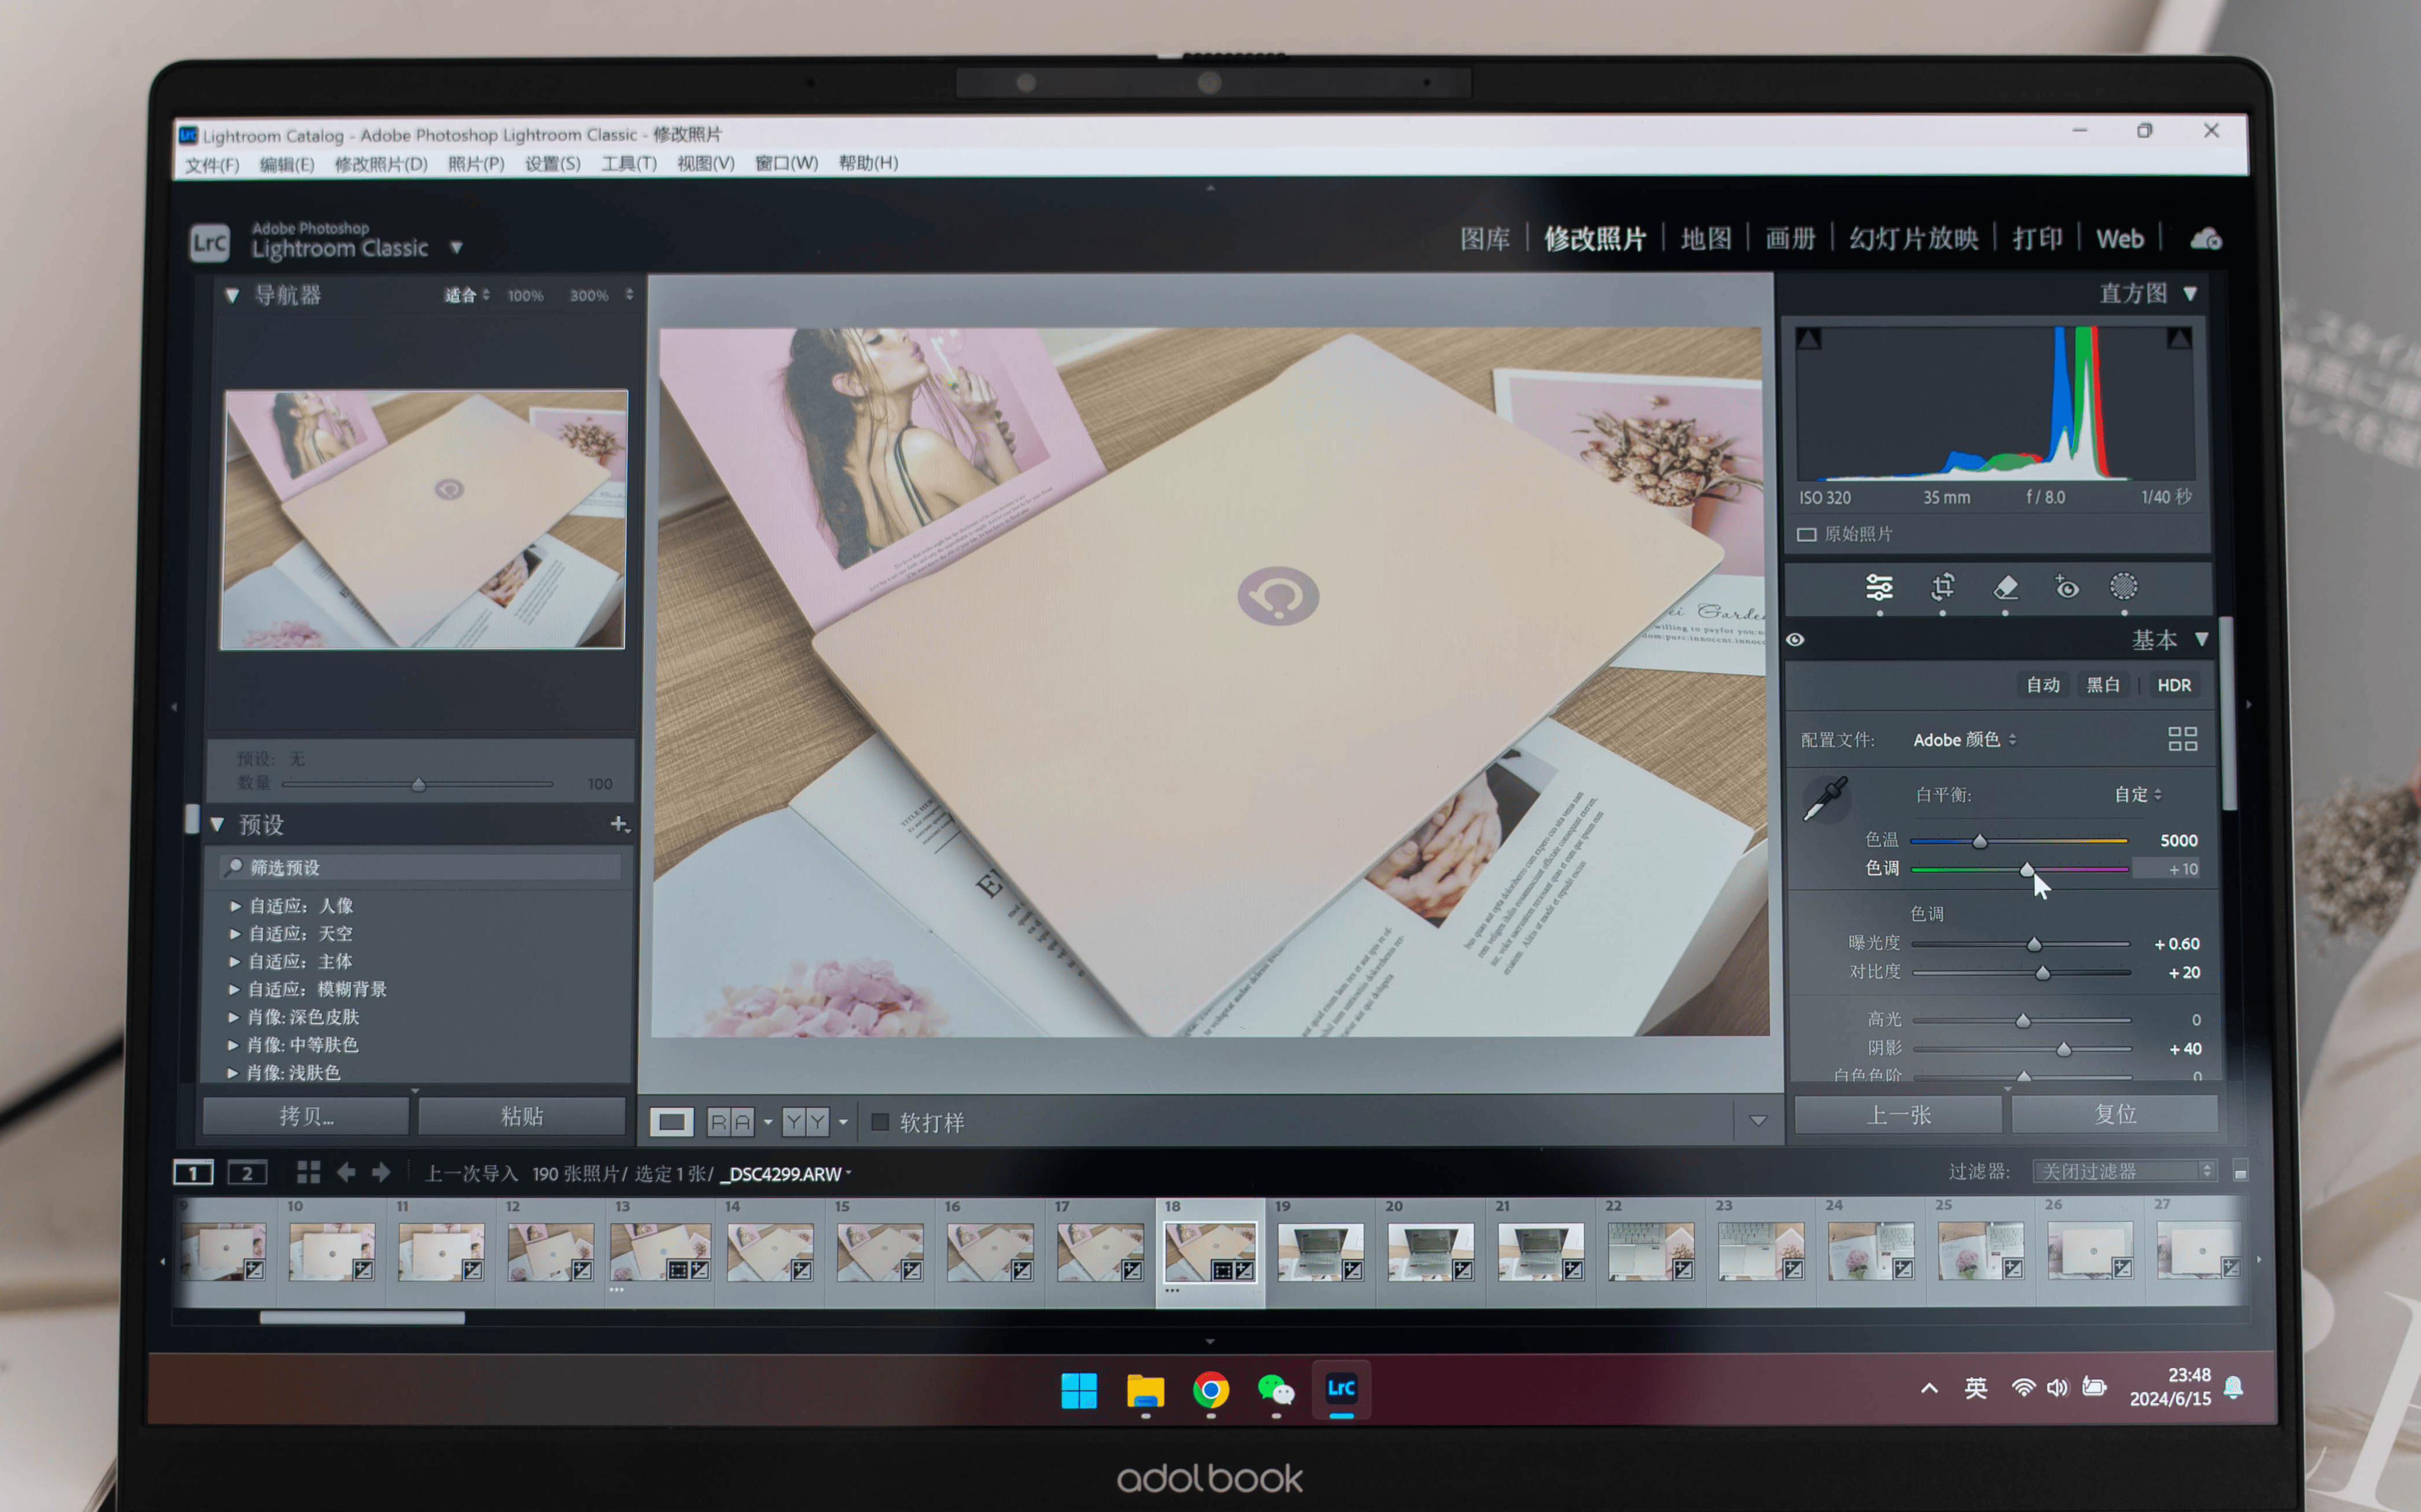Open the 视图(V) menu
This screenshot has width=2421, height=1512.
click(x=705, y=163)
